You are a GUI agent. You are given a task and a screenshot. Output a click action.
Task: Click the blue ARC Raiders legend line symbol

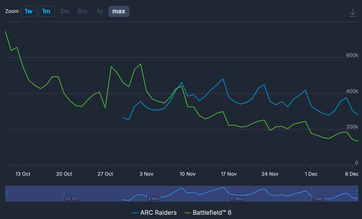(x=135, y=213)
